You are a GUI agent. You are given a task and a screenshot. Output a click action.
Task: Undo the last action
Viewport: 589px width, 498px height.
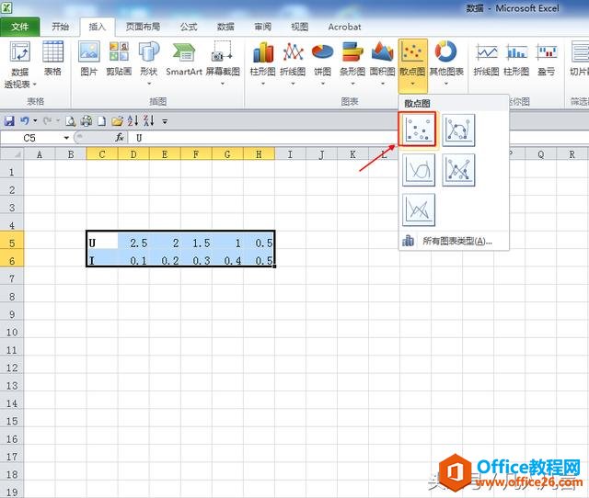pyautogui.click(x=25, y=120)
